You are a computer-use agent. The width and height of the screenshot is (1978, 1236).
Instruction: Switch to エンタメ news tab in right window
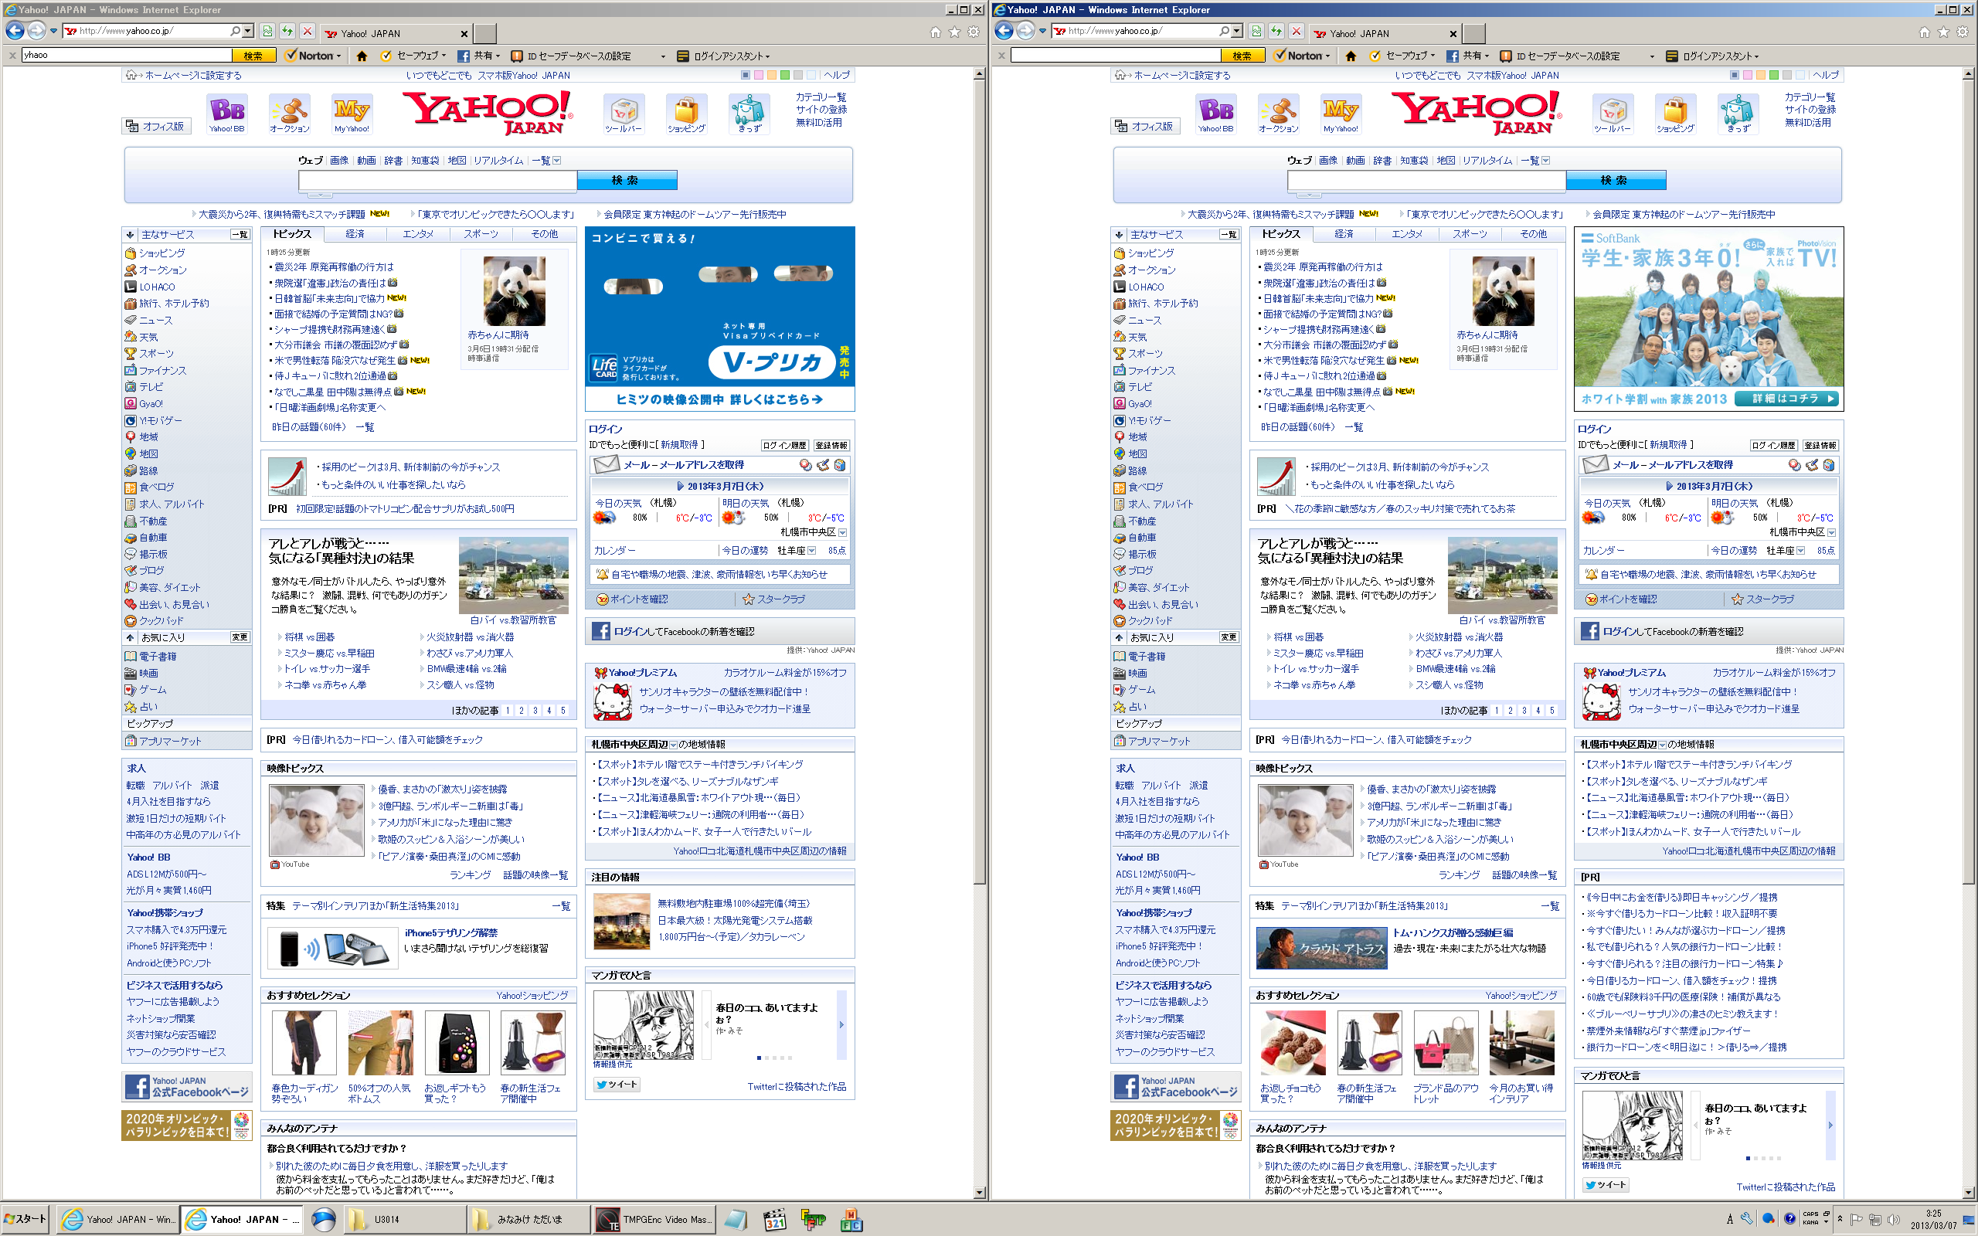click(x=1408, y=234)
